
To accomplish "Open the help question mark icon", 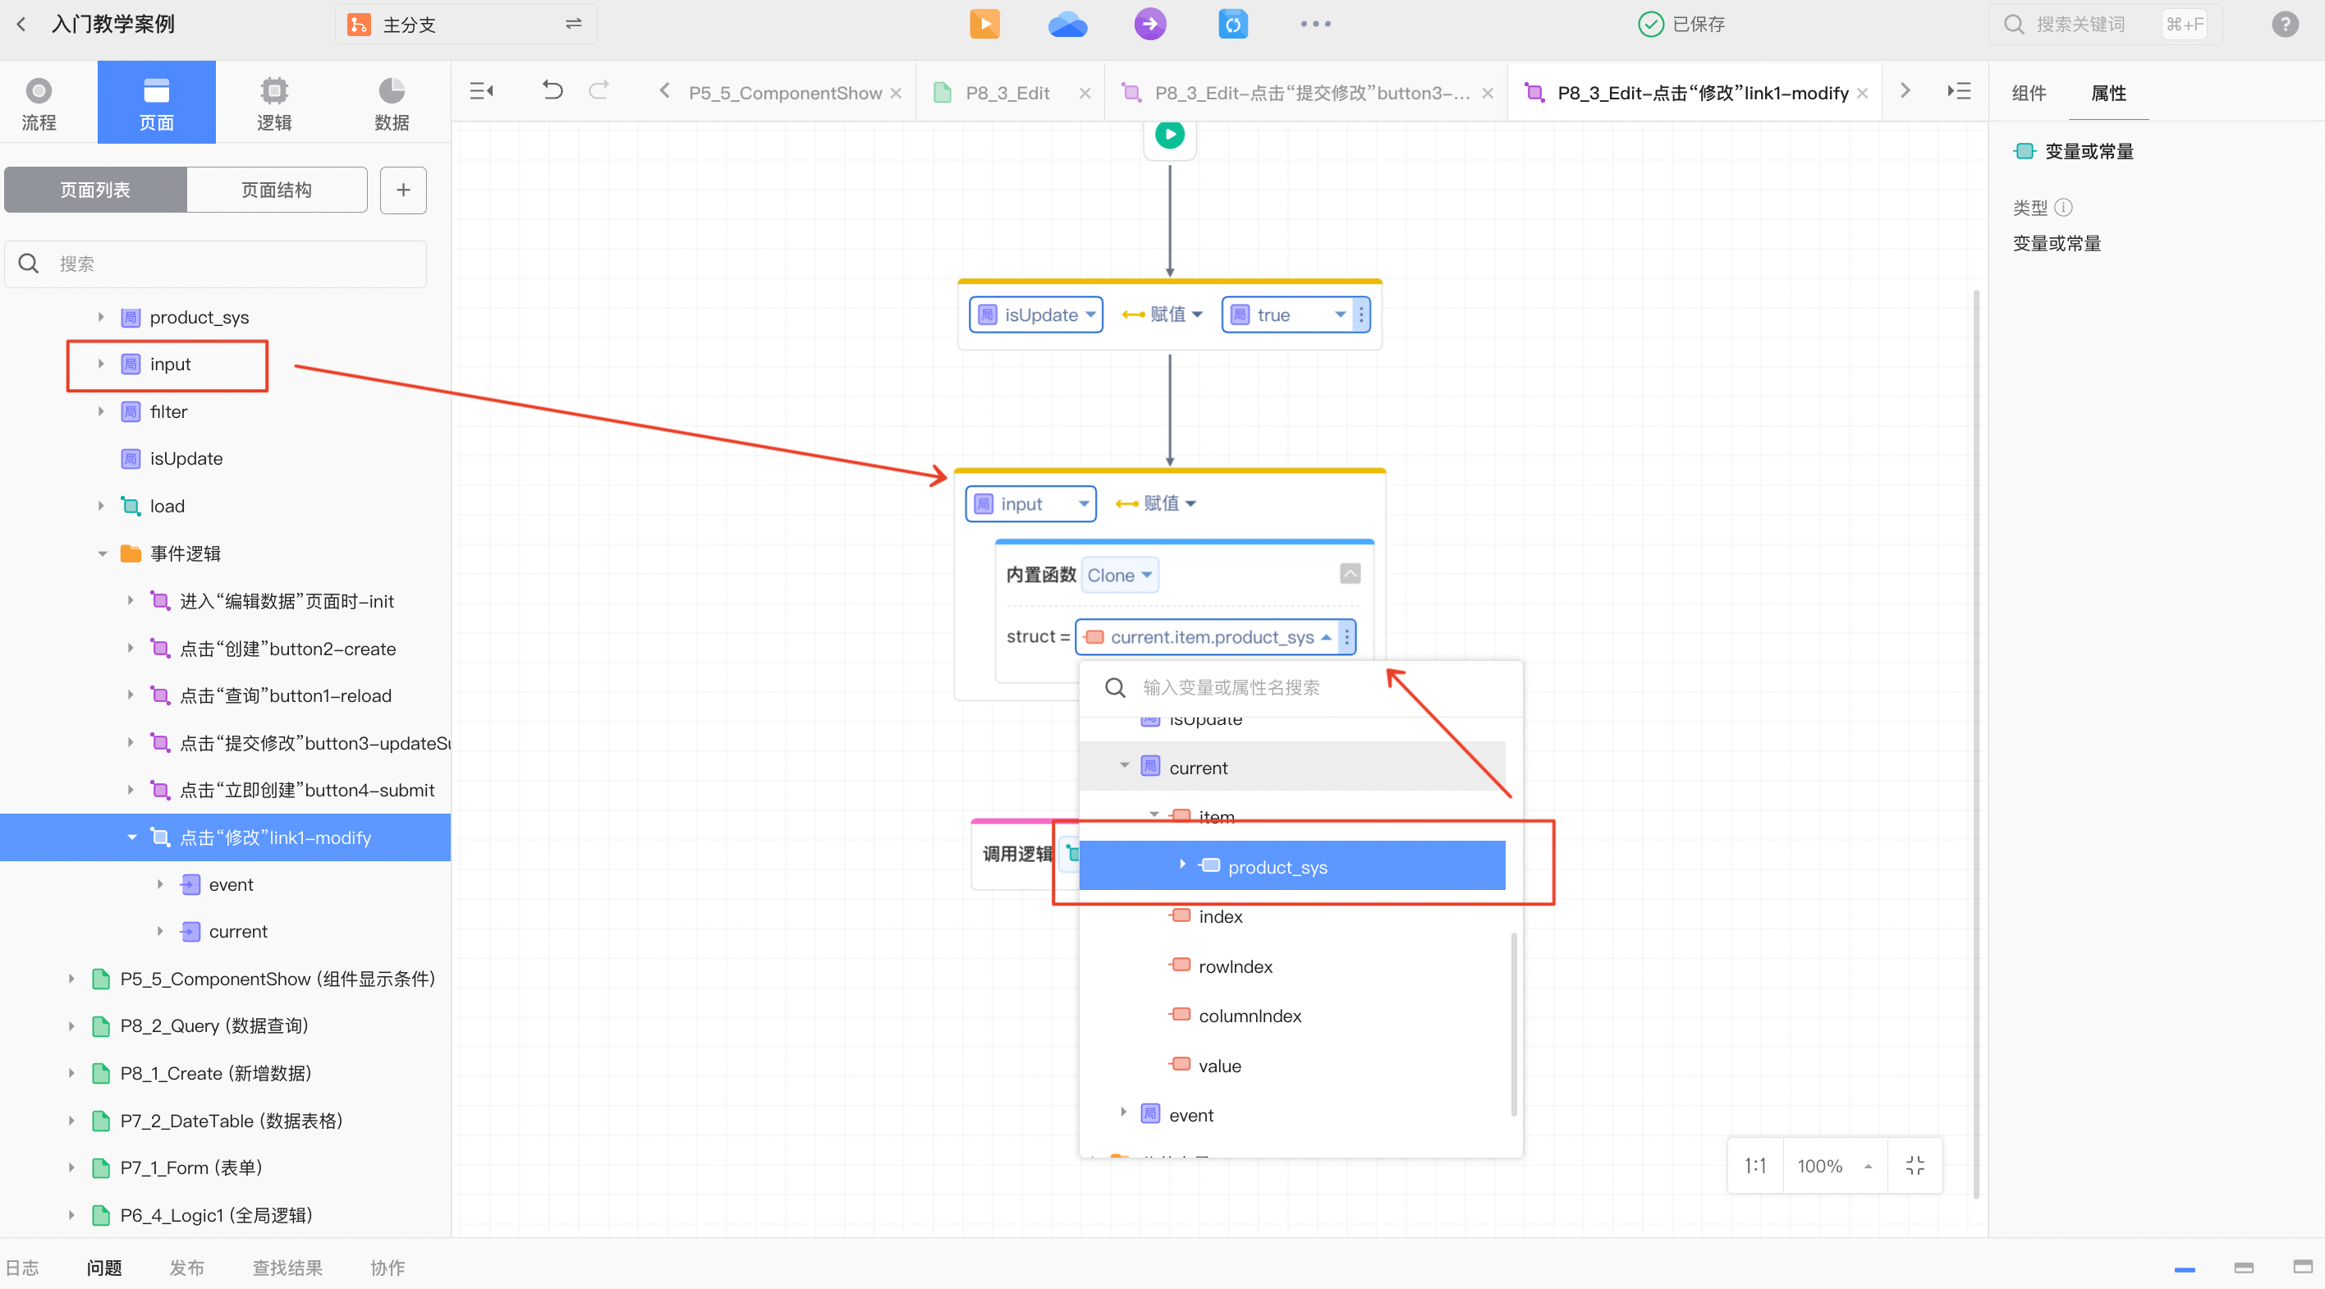I will [2285, 25].
